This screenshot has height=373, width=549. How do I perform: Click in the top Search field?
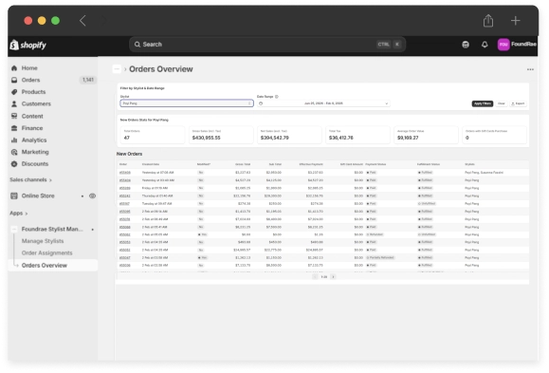coord(267,45)
